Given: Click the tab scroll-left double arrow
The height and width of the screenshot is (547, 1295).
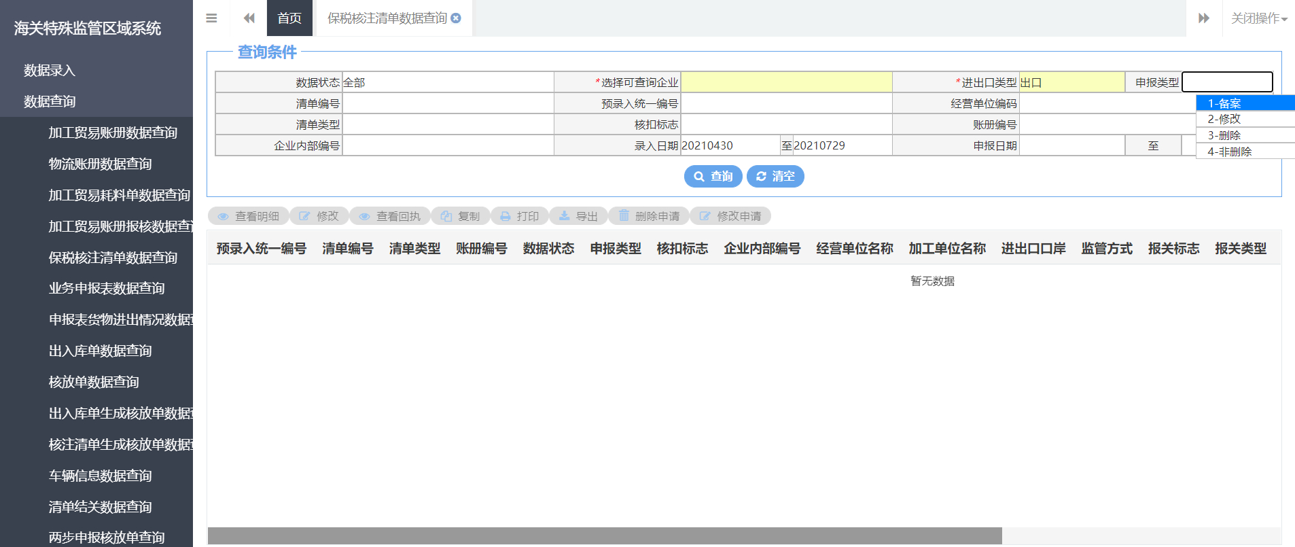Looking at the screenshot, I should click(x=249, y=18).
